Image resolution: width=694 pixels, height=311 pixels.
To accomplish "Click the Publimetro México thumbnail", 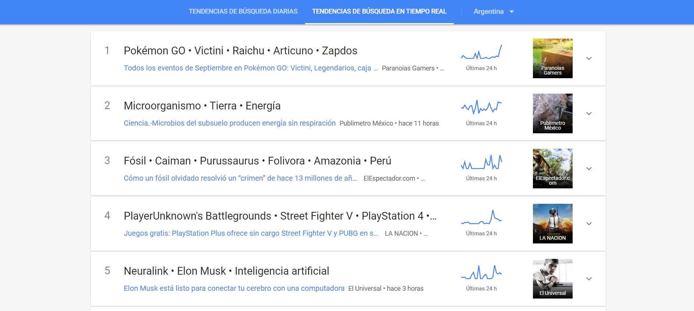I will coord(552,113).
